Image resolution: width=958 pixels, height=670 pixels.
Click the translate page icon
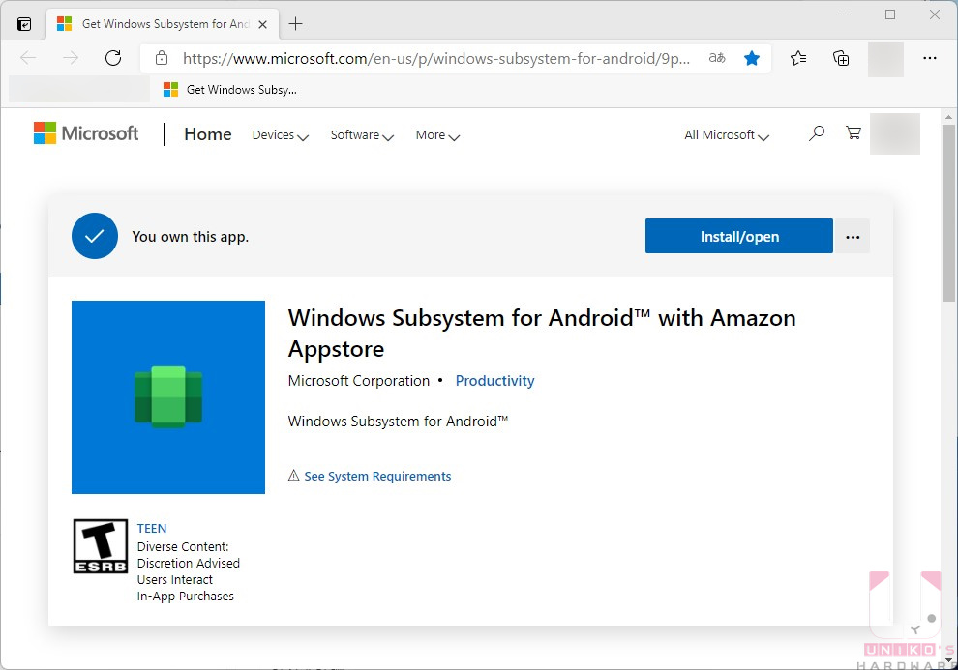coord(717,58)
